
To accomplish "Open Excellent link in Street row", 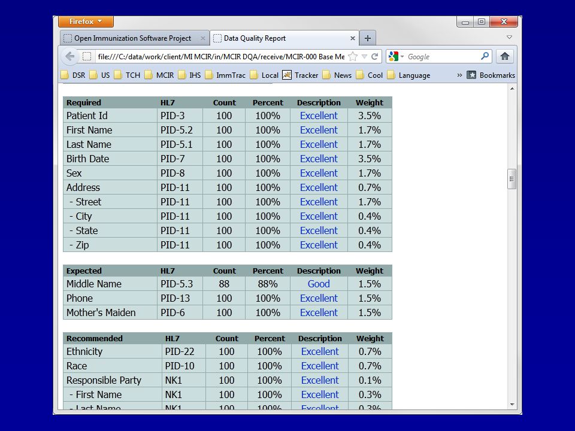I will (319, 202).
